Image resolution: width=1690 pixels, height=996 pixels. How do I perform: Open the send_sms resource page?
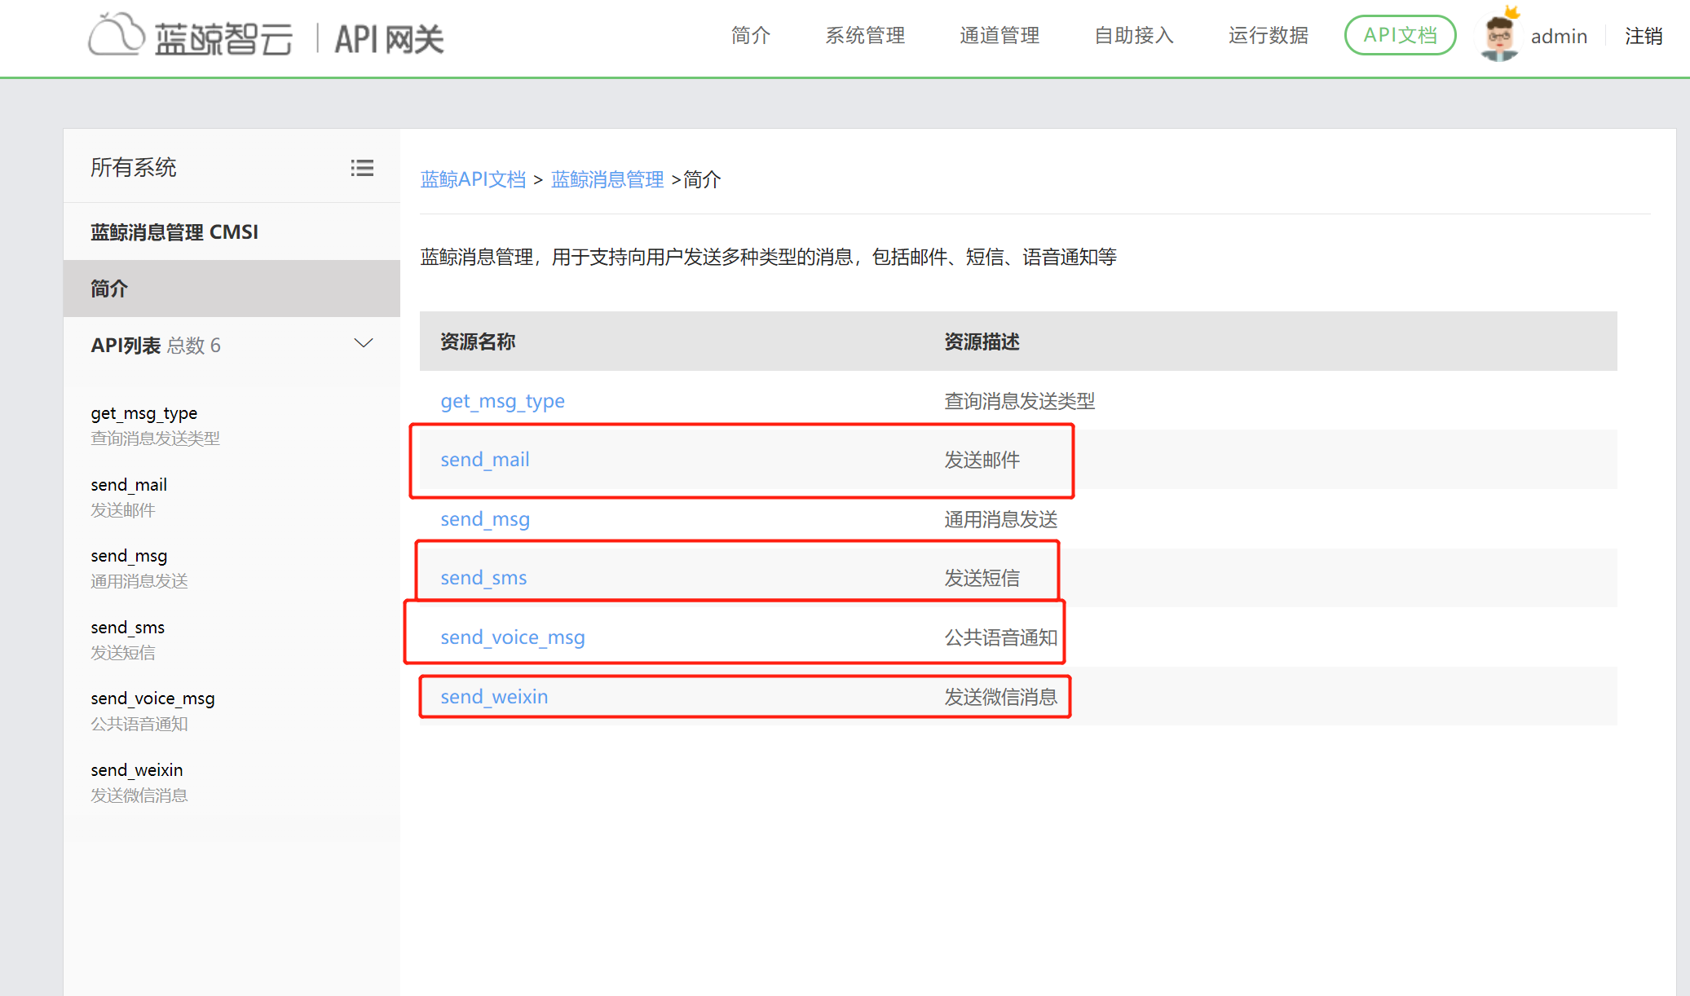(483, 578)
